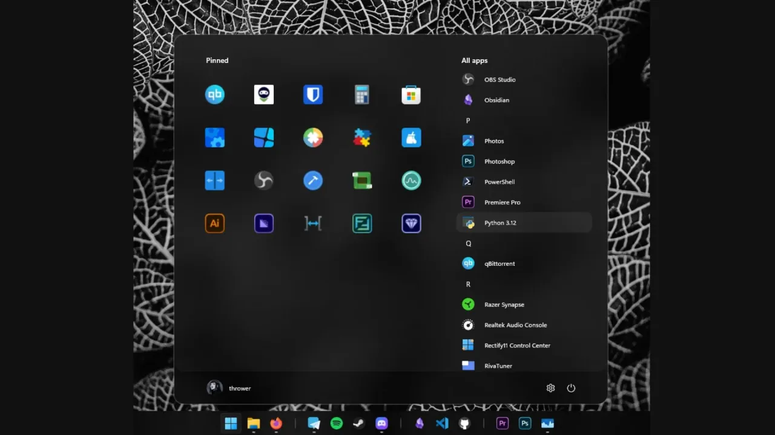
Task: Open Spotify from the taskbar
Action: [x=337, y=423]
